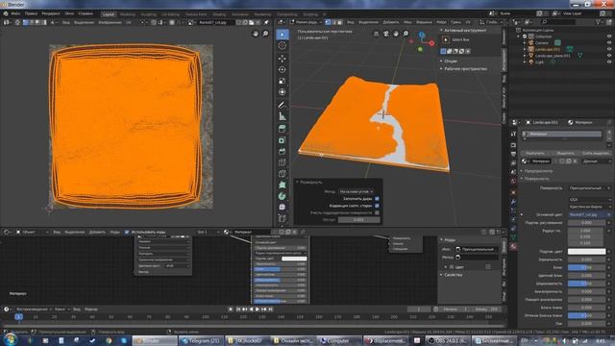Select the Bevel tool
The height and width of the screenshot is (346, 615).
tap(282, 151)
